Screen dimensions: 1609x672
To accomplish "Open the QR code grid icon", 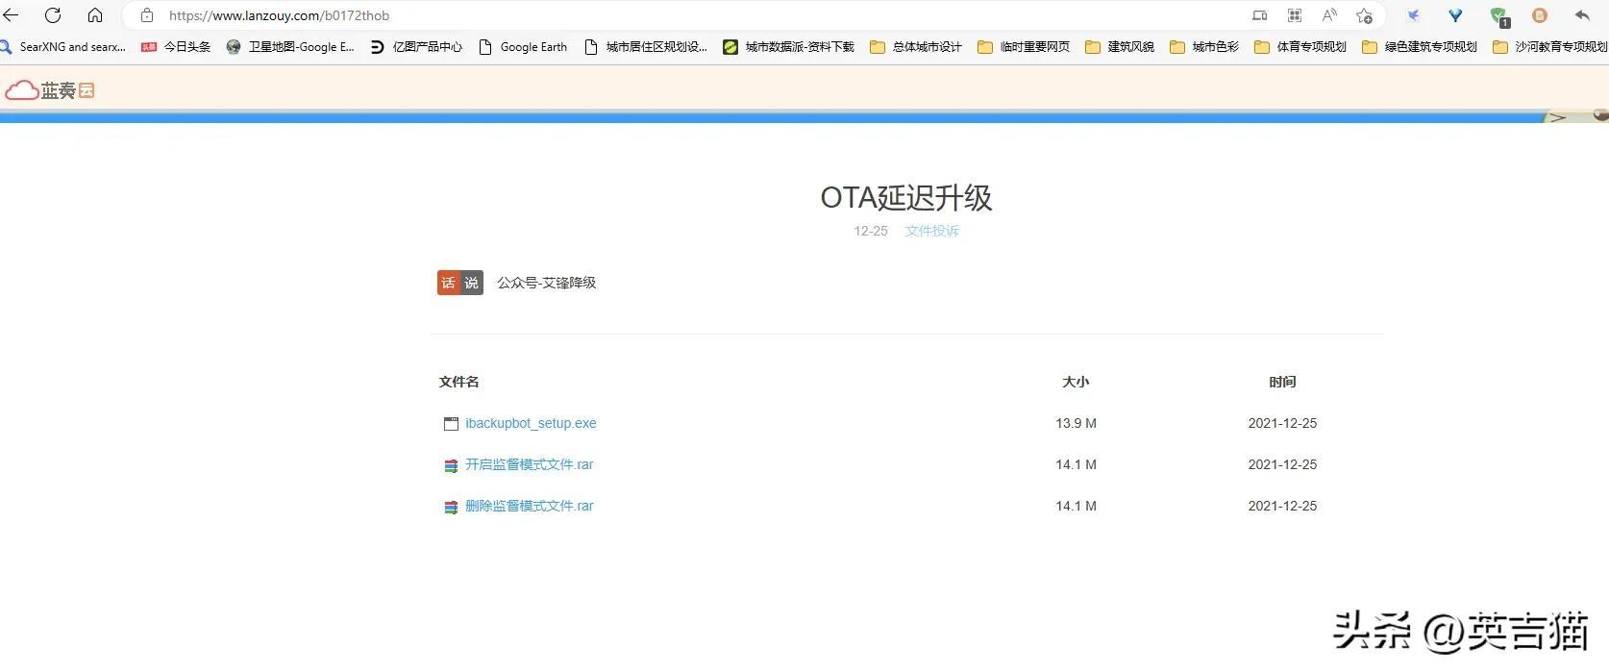I will [1295, 15].
